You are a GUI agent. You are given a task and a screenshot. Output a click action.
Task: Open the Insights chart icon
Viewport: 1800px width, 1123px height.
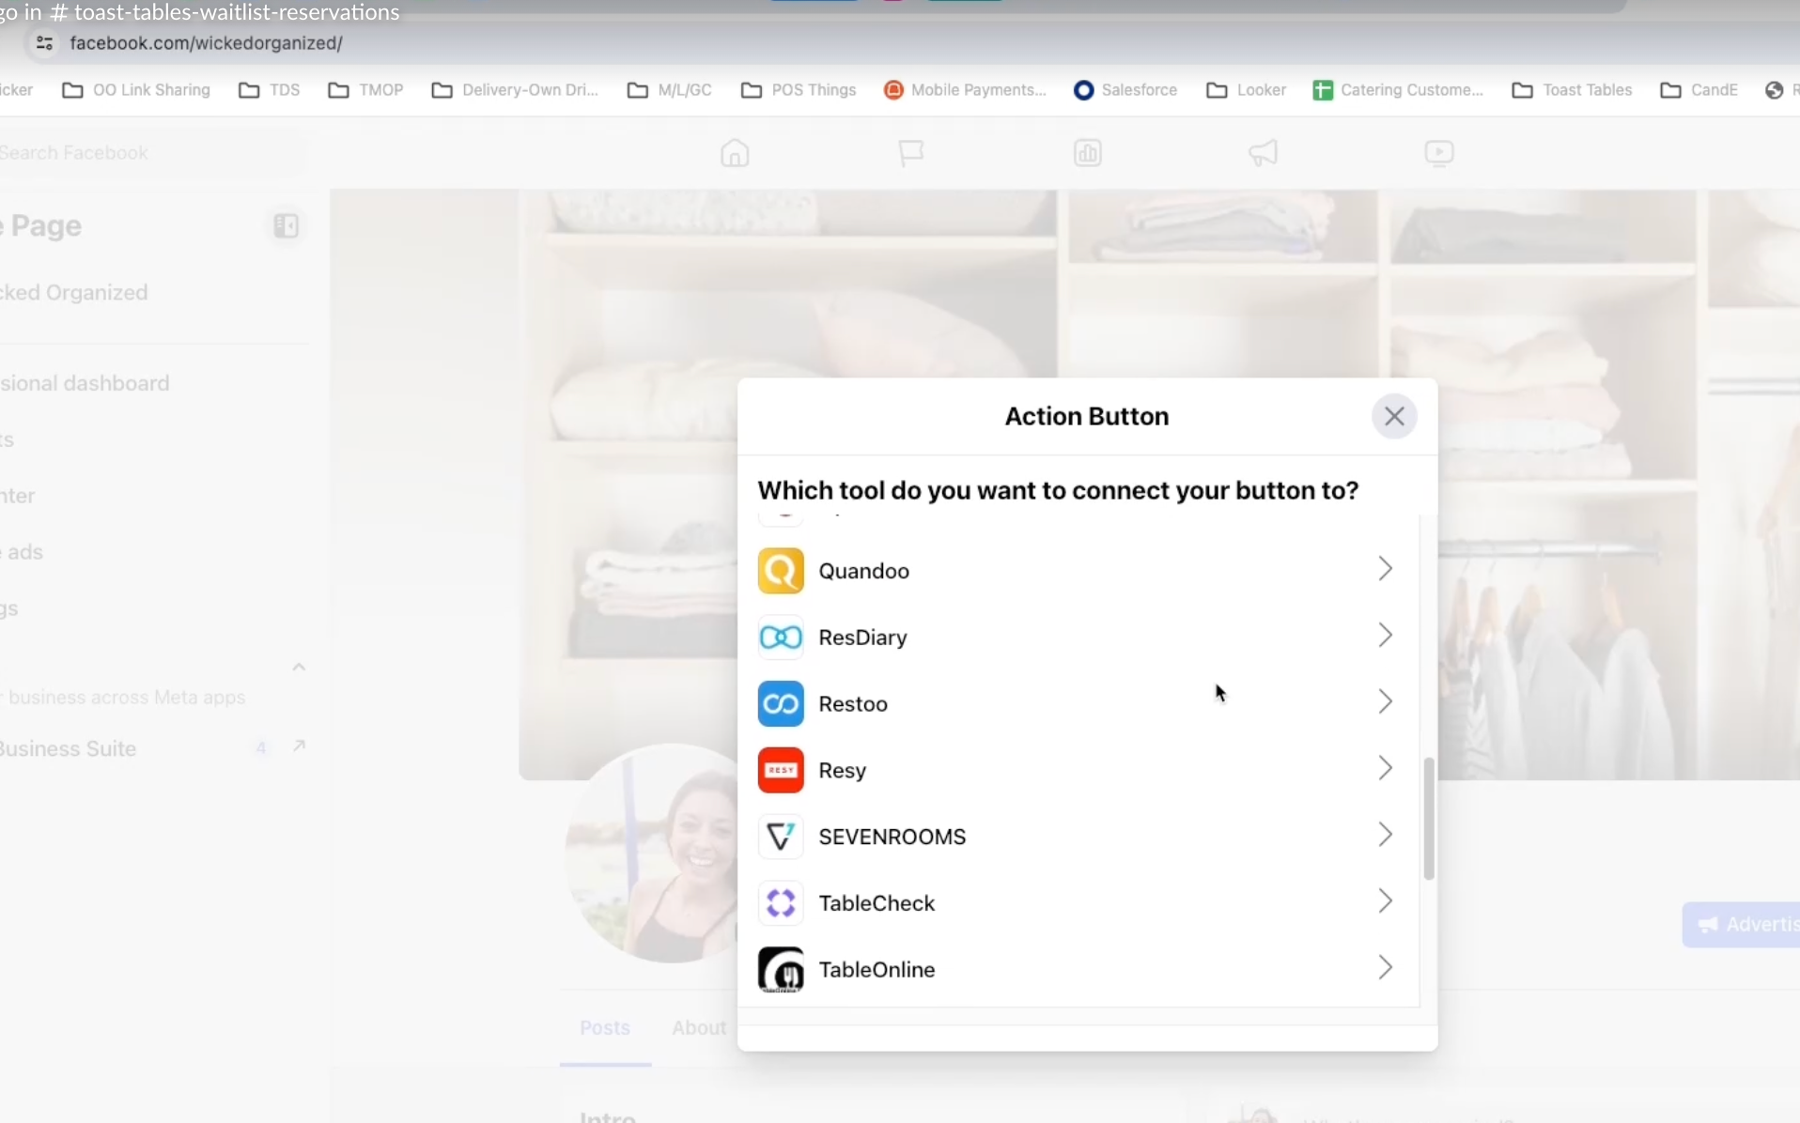click(1088, 153)
